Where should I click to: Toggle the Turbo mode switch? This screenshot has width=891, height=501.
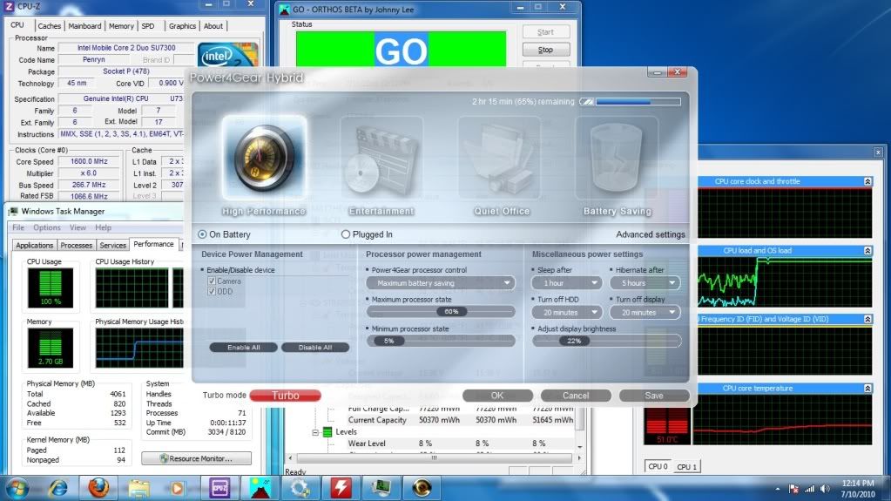(x=286, y=396)
